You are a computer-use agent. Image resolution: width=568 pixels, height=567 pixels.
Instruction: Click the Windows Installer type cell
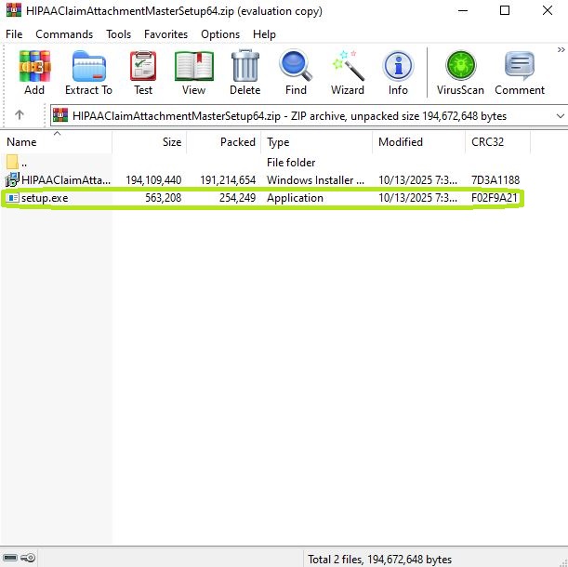coord(315,179)
